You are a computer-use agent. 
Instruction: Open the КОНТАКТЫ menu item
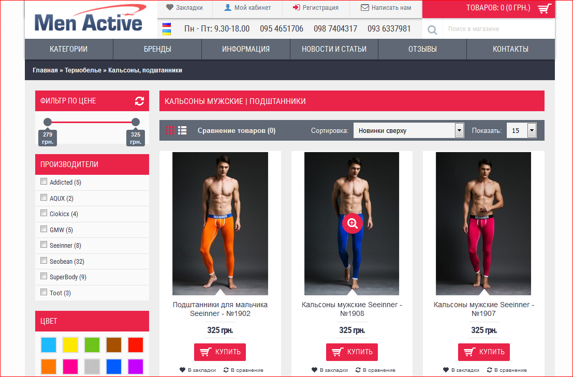(510, 49)
